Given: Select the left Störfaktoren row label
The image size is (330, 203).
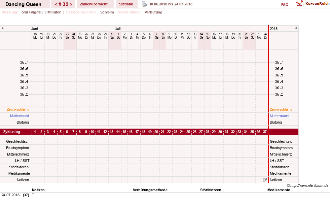Looking at the screenshot, I should click(19, 167).
